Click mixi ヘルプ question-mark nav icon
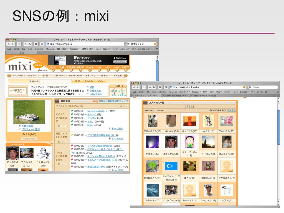Screen dimensions: 284x213 [x=117, y=70]
